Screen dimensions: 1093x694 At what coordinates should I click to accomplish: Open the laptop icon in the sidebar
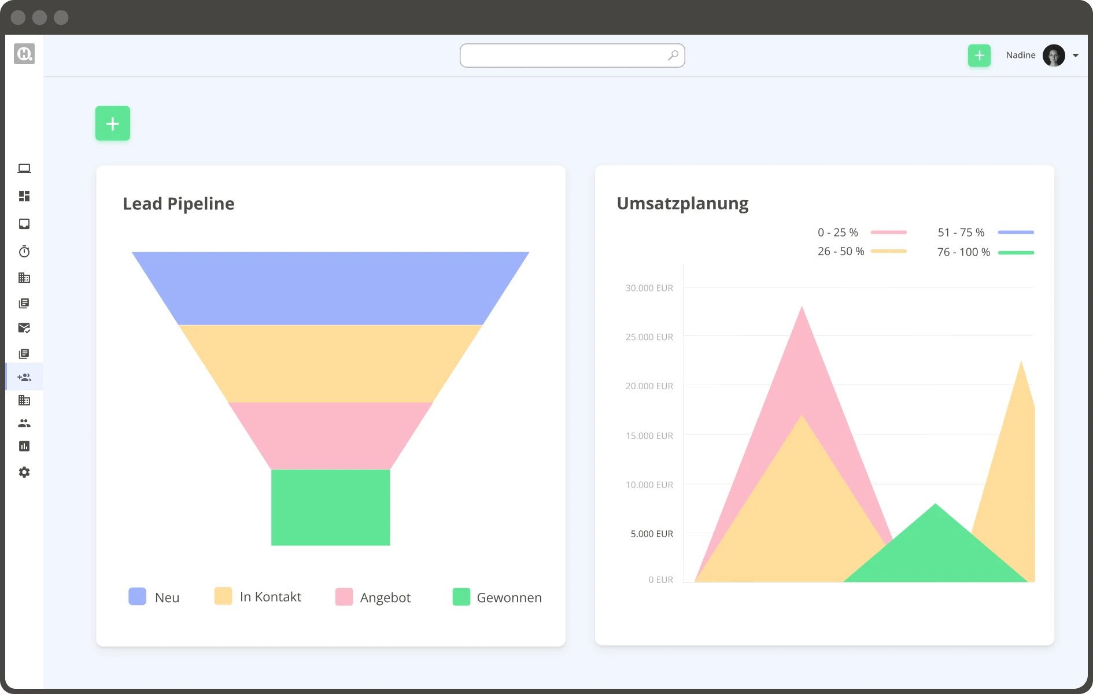24,168
